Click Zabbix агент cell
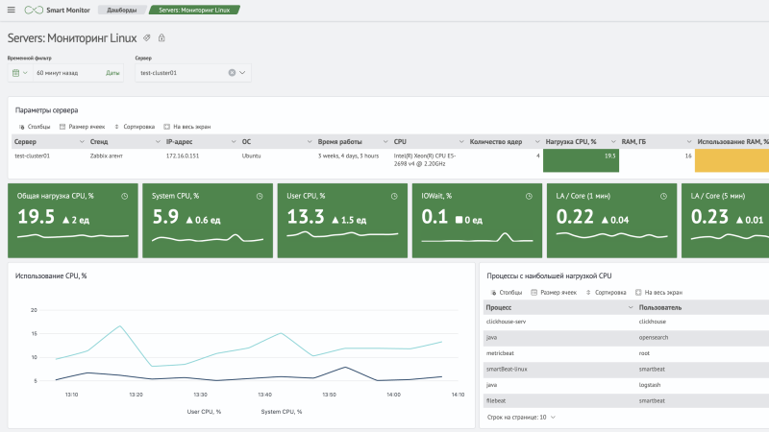 [107, 156]
